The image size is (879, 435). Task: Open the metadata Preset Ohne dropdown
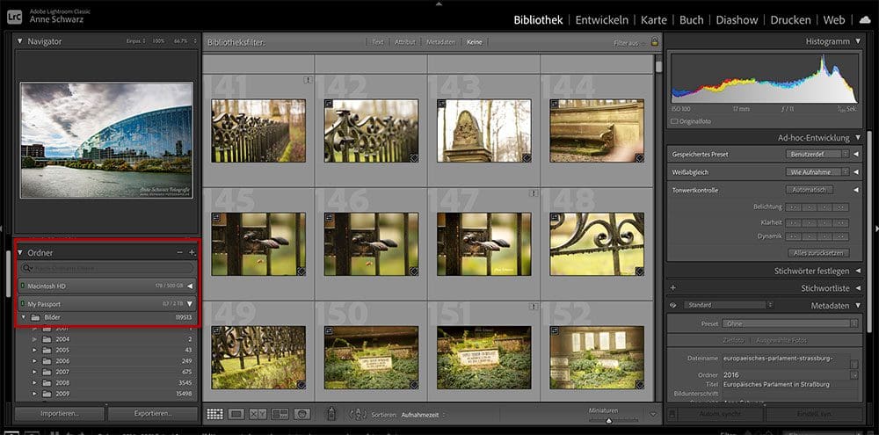790,323
